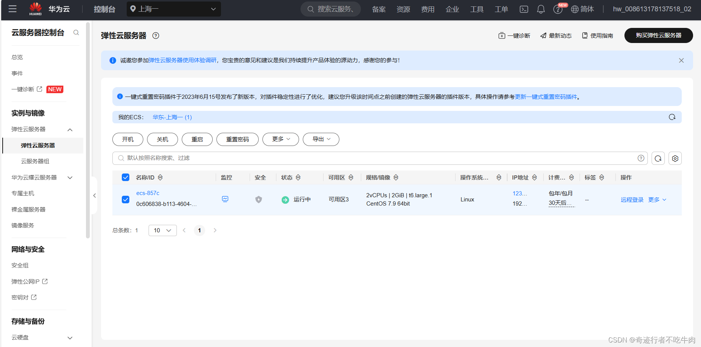
Task: Open 最新动态 in the page header
Action: (556, 35)
